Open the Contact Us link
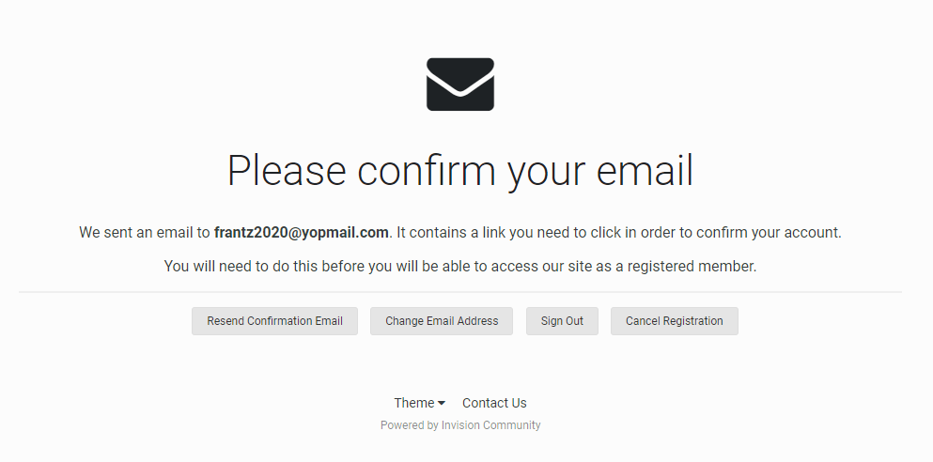 pos(494,403)
